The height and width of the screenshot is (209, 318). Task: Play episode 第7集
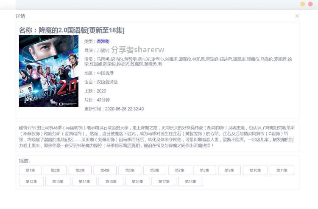(x=180, y=170)
